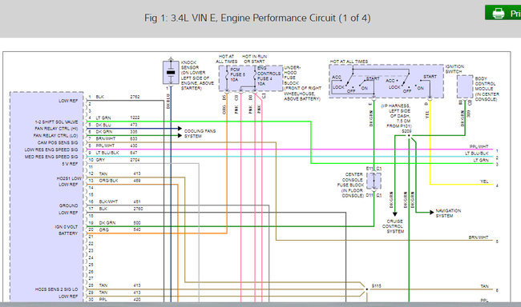Click the ENG CONTROLS FUSE 4 label

click(269, 76)
